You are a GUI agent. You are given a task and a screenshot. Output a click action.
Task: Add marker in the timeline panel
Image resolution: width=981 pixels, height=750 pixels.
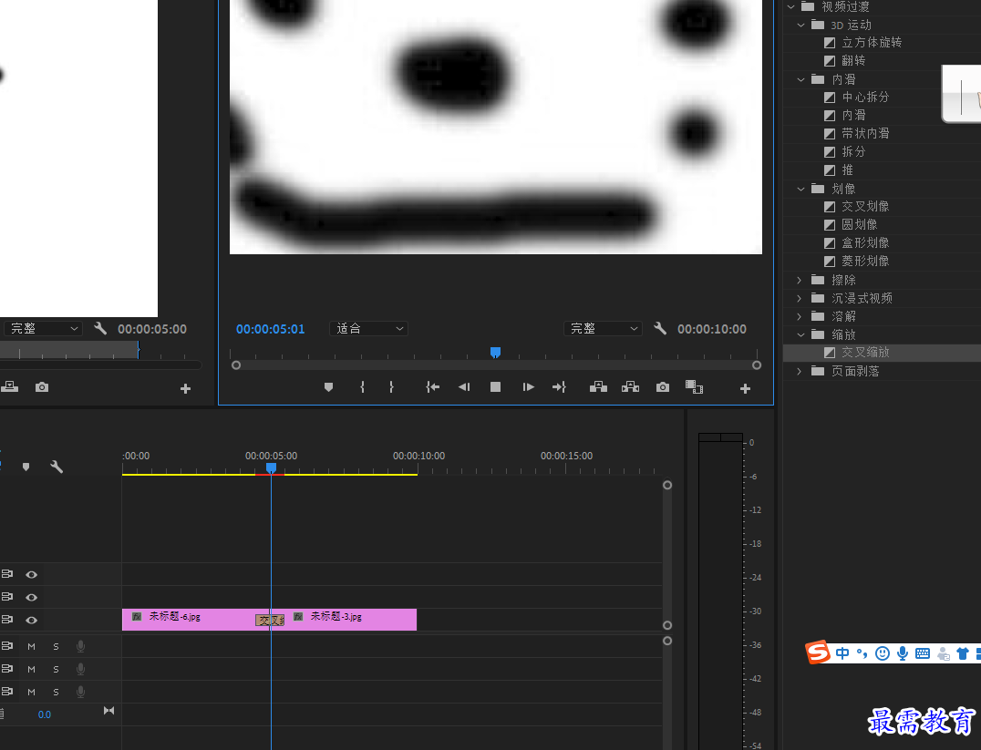click(26, 467)
